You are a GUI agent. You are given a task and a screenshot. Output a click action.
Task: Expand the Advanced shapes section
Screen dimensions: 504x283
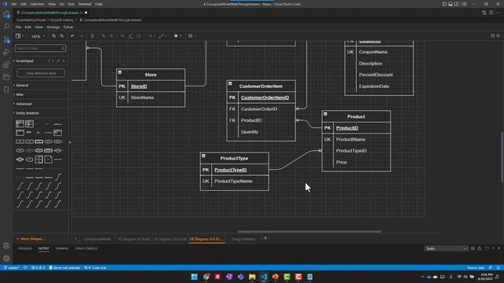[23, 104]
